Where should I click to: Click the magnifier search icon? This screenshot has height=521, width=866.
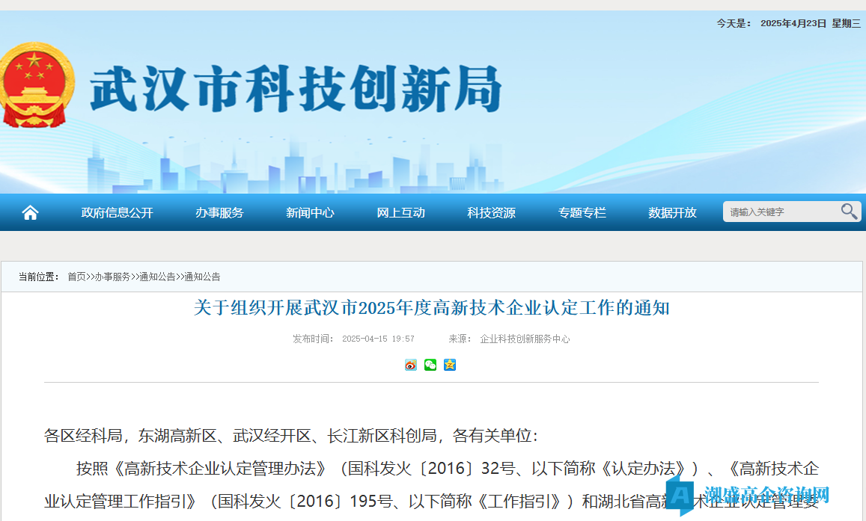click(x=849, y=212)
